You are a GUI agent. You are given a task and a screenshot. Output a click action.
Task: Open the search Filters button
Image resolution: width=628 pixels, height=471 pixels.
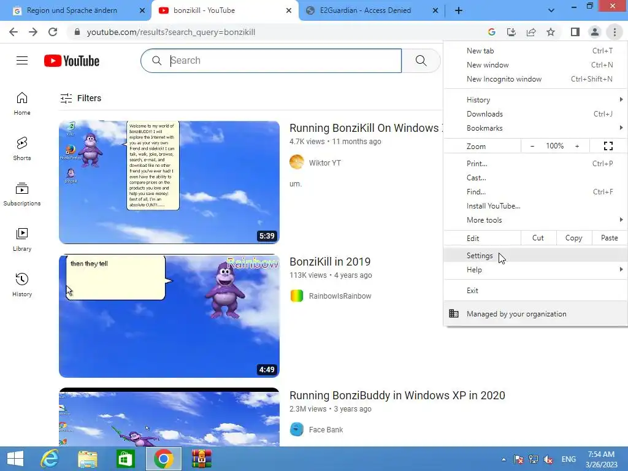[x=80, y=98]
